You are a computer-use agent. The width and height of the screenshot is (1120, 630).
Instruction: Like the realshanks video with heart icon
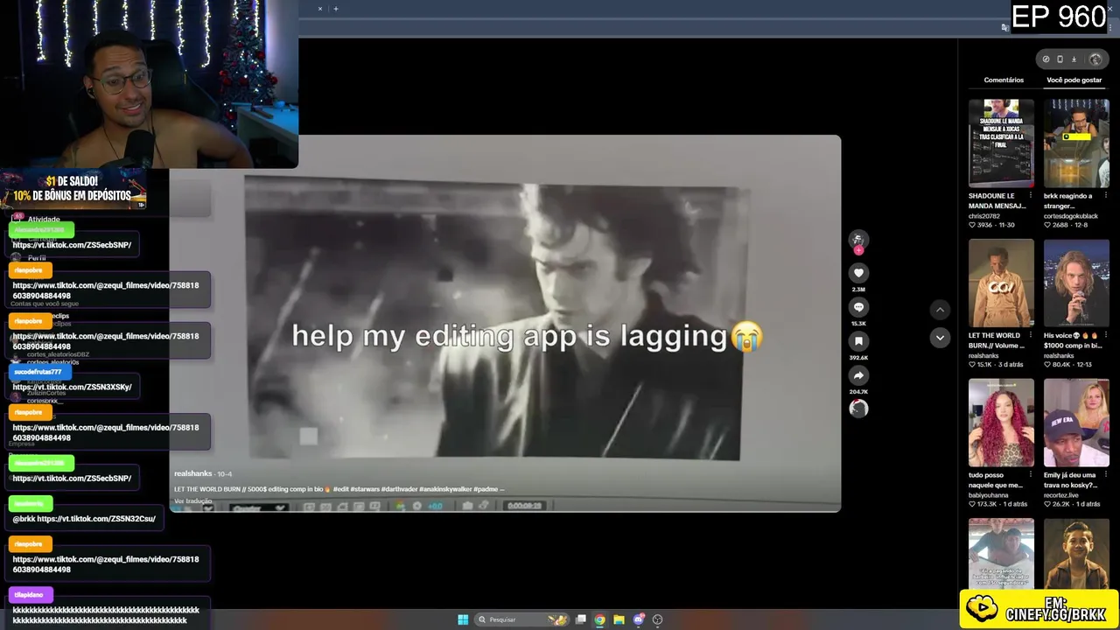858,273
